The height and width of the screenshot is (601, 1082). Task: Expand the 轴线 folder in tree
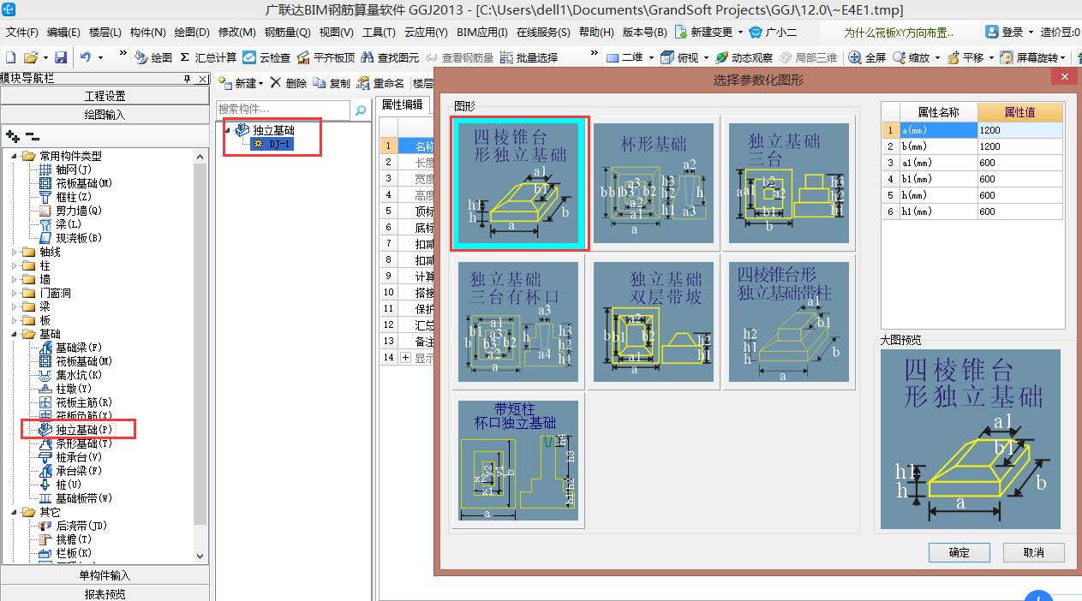14,252
